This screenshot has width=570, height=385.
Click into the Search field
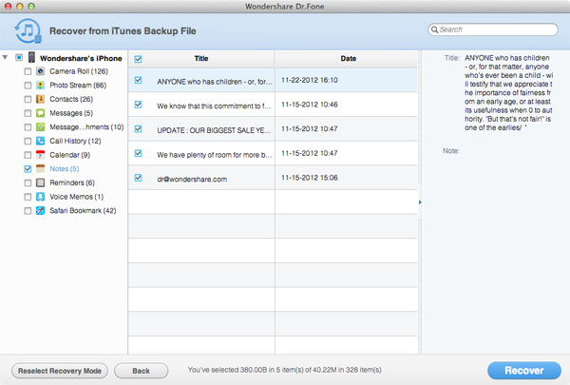pyautogui.click(x=493, y=29)
